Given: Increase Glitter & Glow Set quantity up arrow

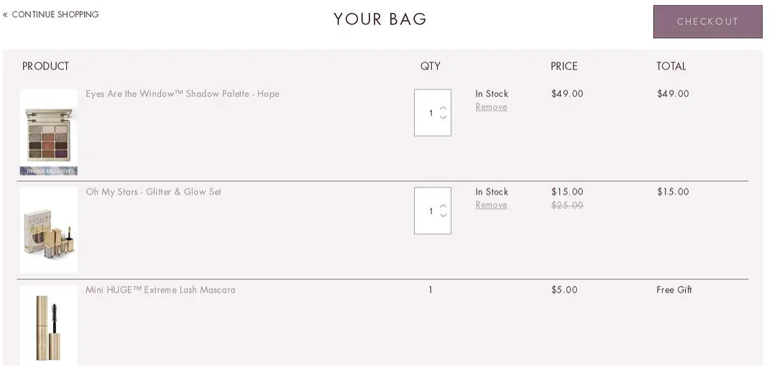Looking at the screenshot, I should pyautogui.click(x=443, y=206).
